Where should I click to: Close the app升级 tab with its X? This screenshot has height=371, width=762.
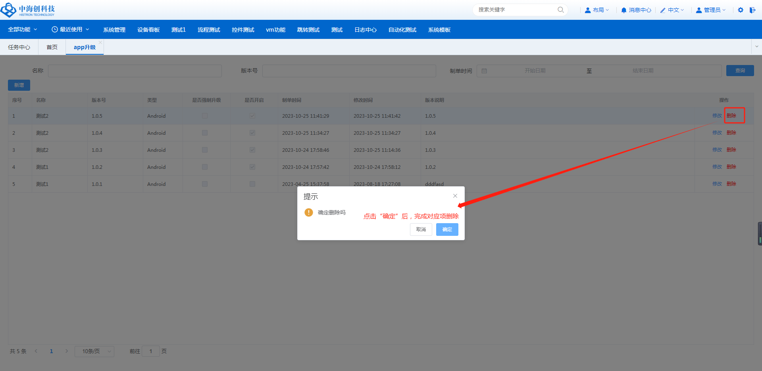tap(100, 42)
